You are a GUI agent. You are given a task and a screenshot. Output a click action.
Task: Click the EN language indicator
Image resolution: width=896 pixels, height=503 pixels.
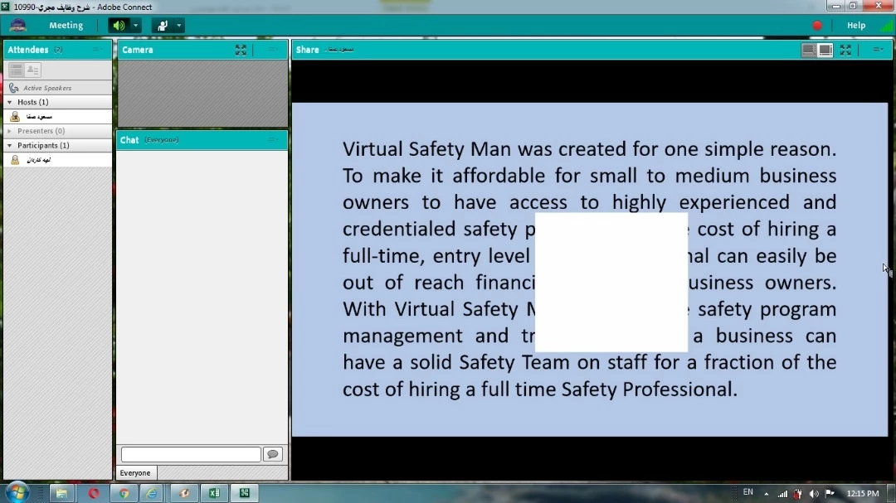coord(748,492)
